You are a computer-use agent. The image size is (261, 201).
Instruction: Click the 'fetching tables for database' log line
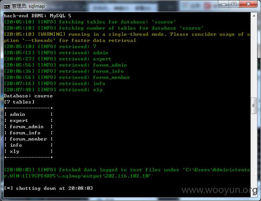pyautogui.click(x=89, y=22)
